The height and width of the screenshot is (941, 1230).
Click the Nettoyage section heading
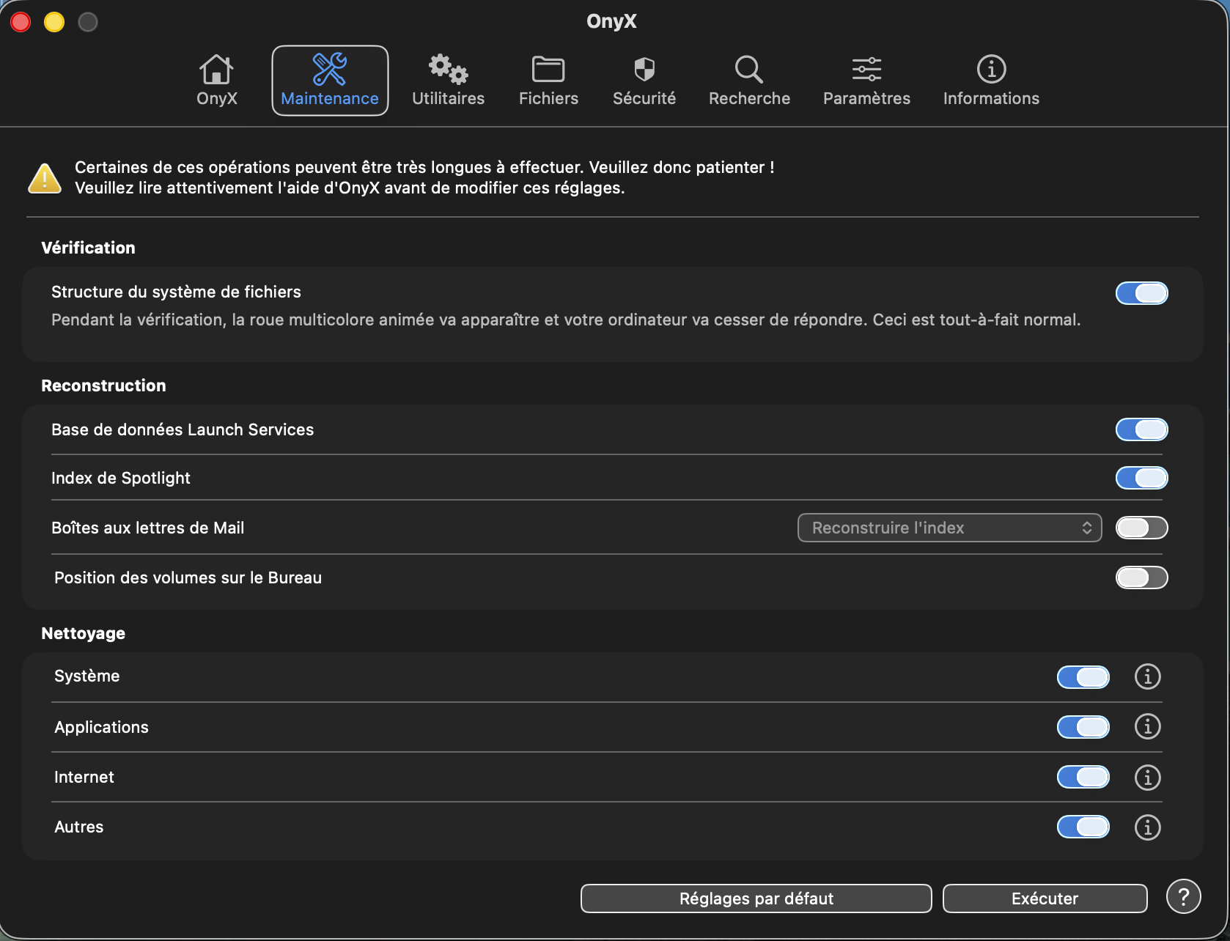coord(83,633)
